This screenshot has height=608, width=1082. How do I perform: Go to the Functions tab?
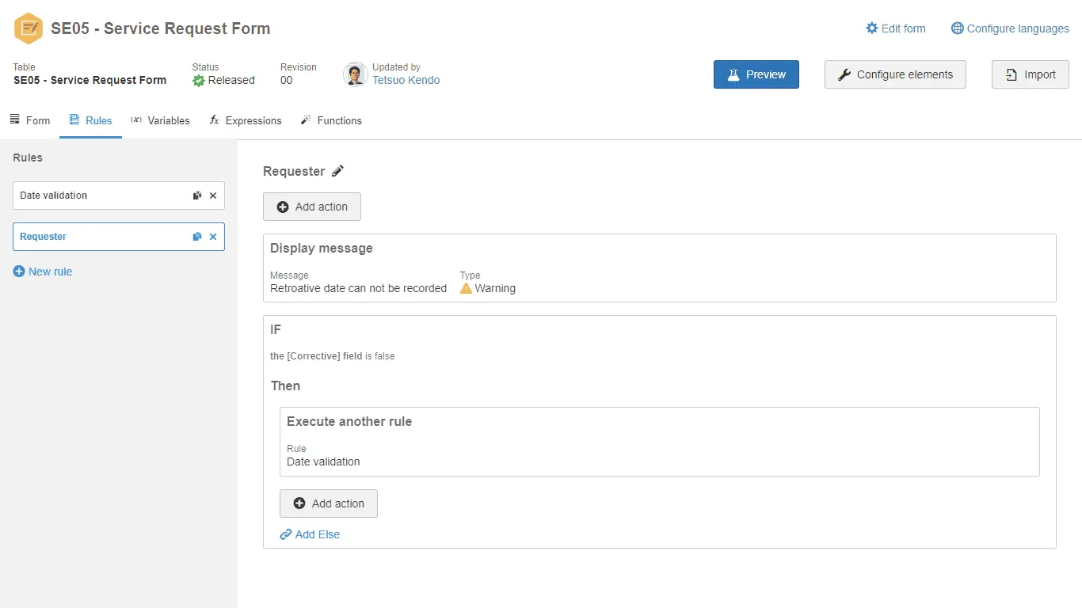click(331, 120)
